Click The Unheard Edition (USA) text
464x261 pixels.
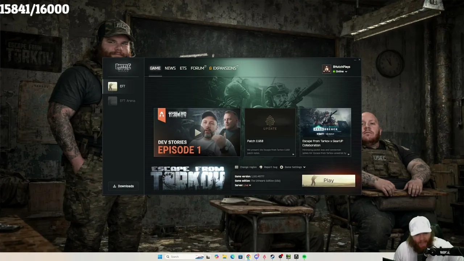pos(266,181)
